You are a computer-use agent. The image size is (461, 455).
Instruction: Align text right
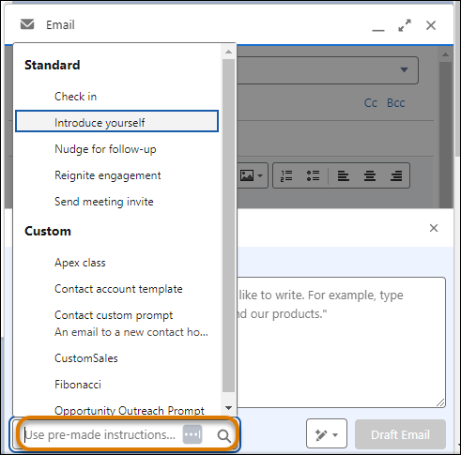tap(396, 175)
